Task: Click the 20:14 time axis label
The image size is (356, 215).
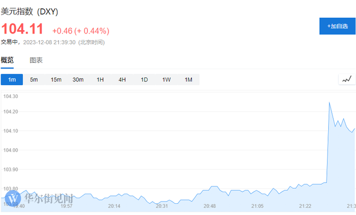Action: coord(114,206)
